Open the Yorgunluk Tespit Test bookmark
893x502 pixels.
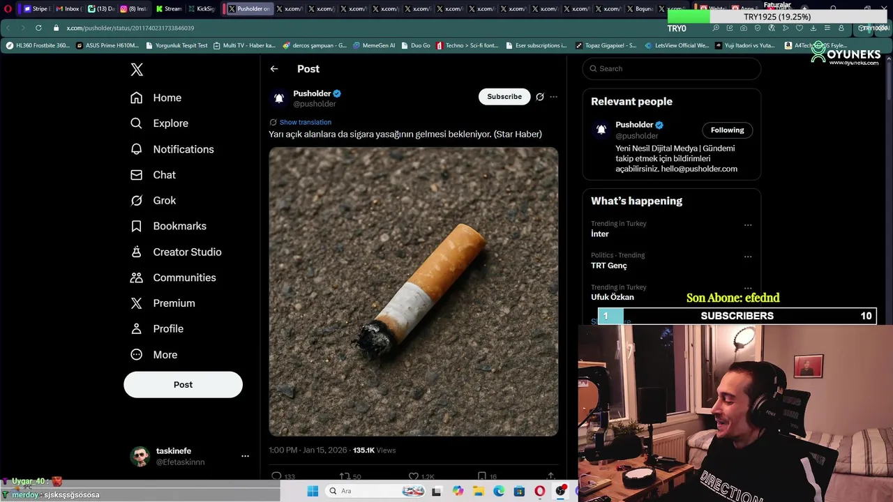177,45
